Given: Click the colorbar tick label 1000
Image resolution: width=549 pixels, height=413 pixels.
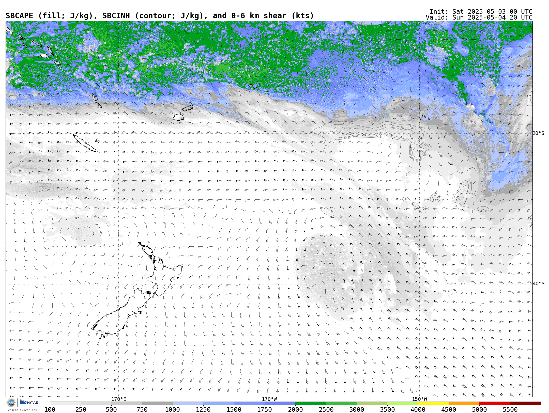Looking at the screenshot, I should [x=173, y=410].
